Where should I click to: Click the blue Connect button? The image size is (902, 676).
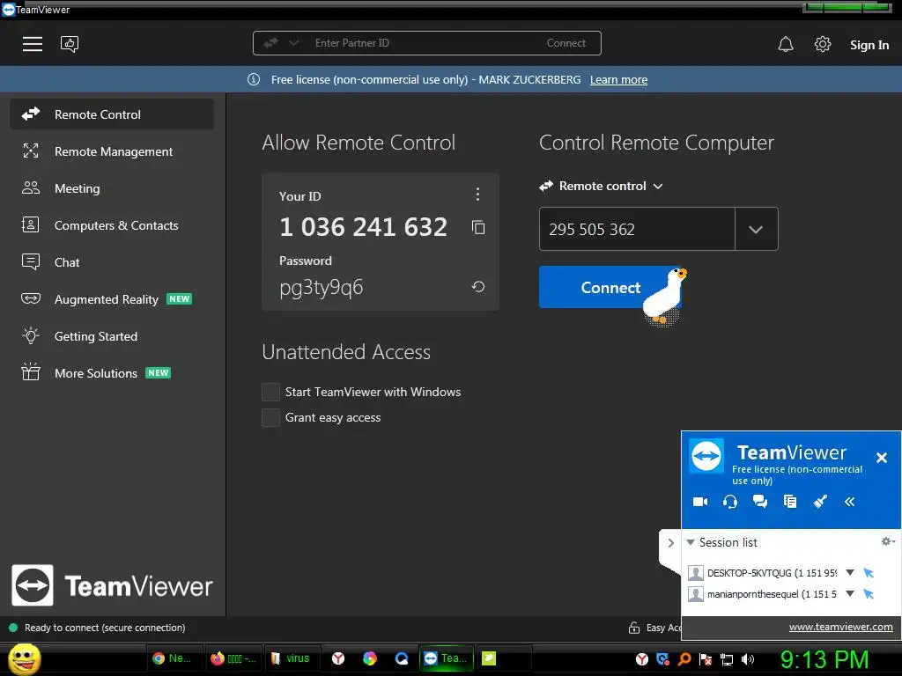(x=610, y=288)
